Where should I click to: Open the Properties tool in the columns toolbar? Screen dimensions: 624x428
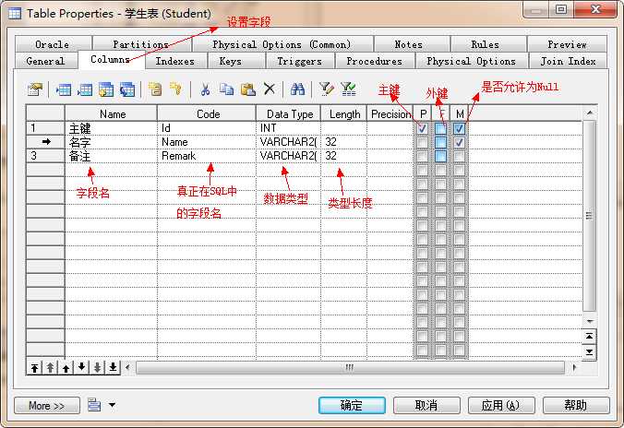[35, 89]
